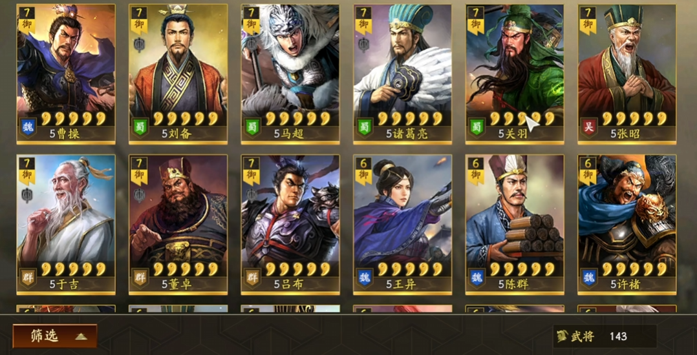Image resolution: width=697 pixels, height=355 pixels.
Task: Open the 于吉 general card
Action: tap(66, 225)
